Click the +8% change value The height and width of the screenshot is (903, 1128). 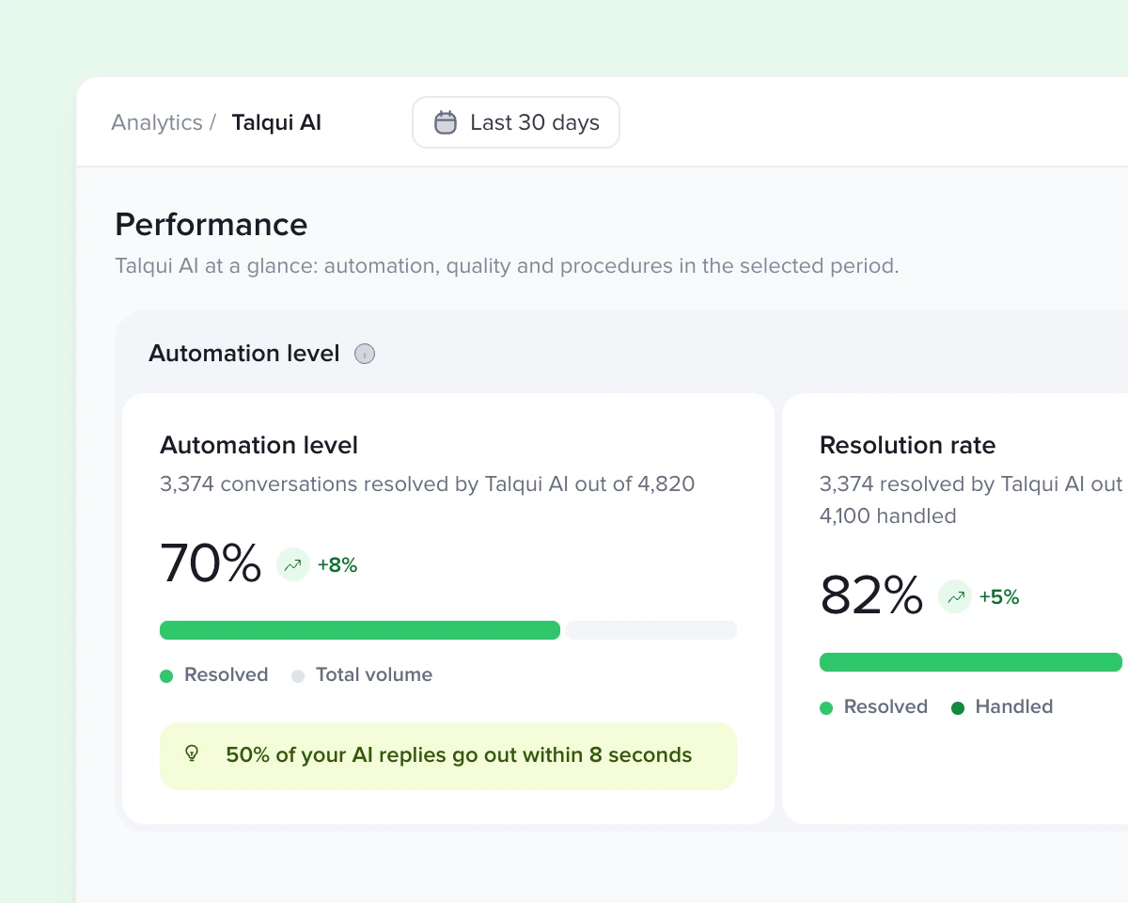(337, 565)
